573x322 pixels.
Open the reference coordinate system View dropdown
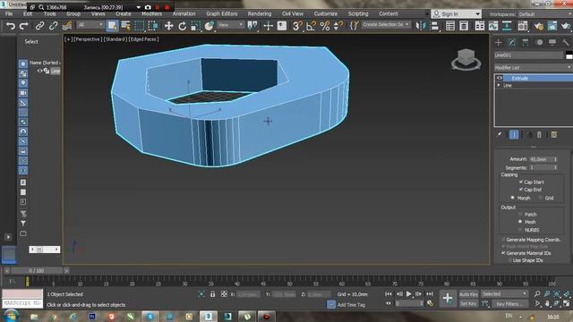(231, 25)
